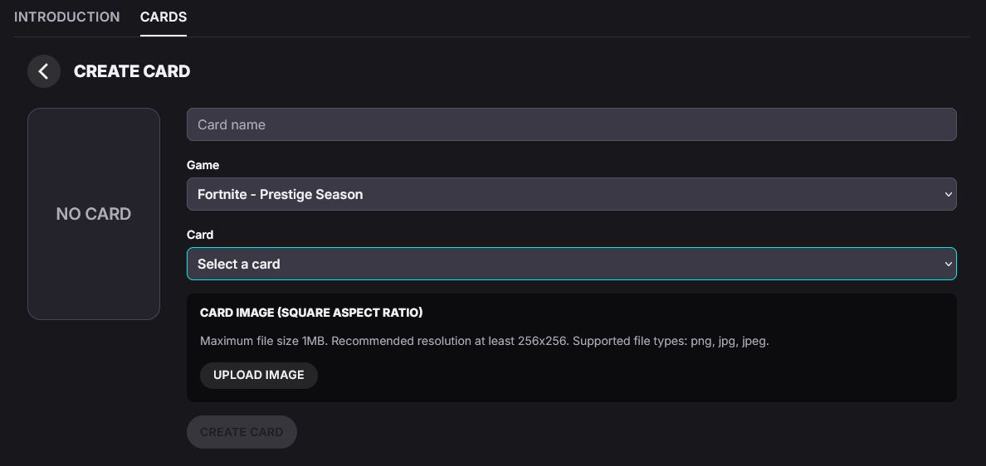Click the Game dropdown chevron arrow
Viewport: 986px width, 466px height.
tap(948, 194)
